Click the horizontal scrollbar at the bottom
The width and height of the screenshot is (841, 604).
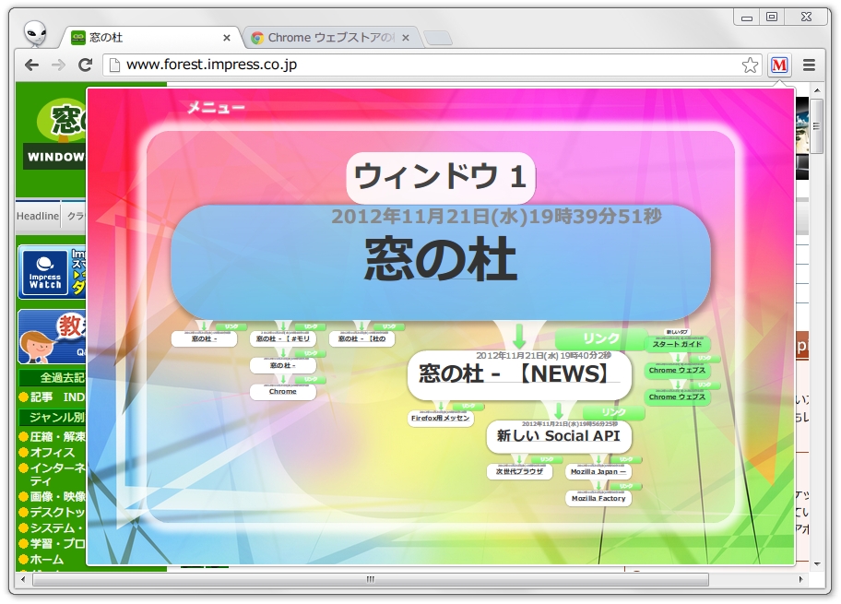(369, 579)
